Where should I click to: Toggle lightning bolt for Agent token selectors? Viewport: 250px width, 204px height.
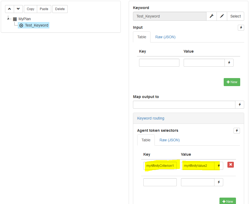[237, 131]
